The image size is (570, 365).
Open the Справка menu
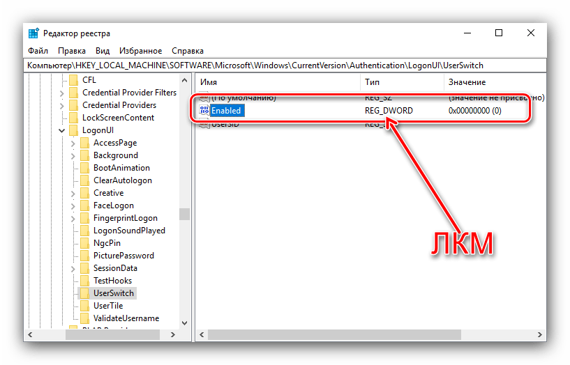[188, 51]
